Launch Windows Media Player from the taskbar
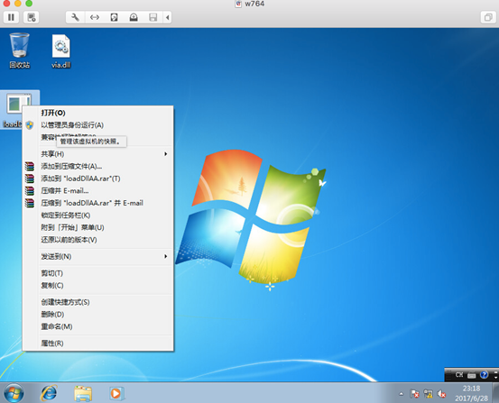The image size is (499, 403). coord(116,394)
